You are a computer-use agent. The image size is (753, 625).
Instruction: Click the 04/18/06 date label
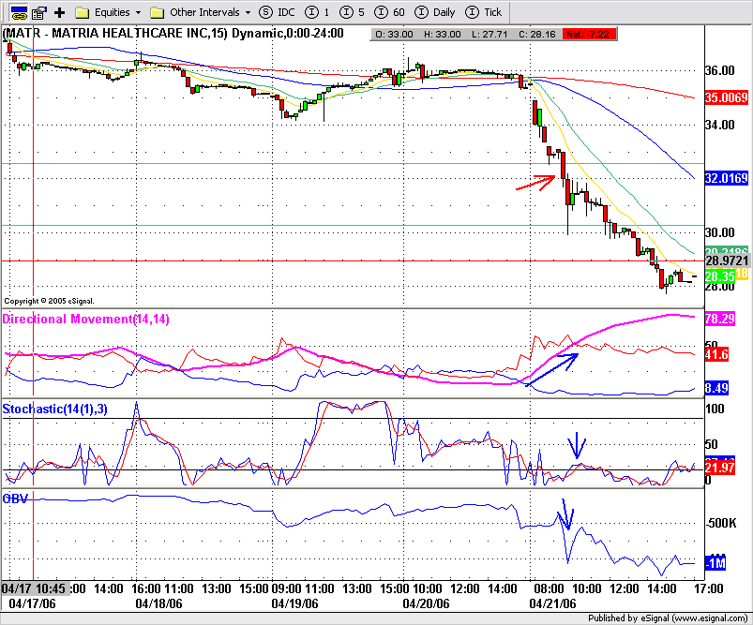point(158,603)
